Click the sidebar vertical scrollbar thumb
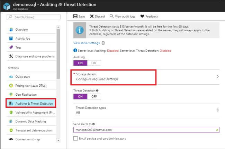Screen dimensions: 225x149 (58, 54)
